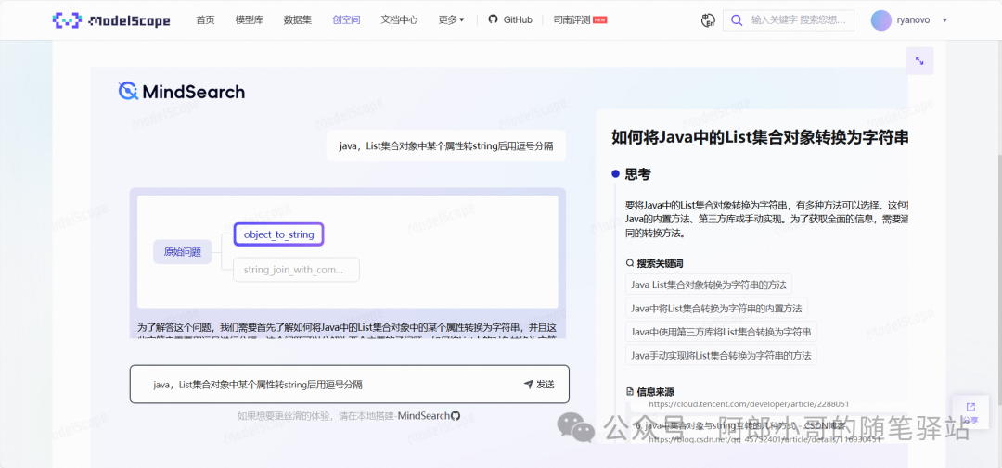This screenshot has height=468, width=1002.
Task: Open the 数据集 menu item
Action: click(297, 19)
